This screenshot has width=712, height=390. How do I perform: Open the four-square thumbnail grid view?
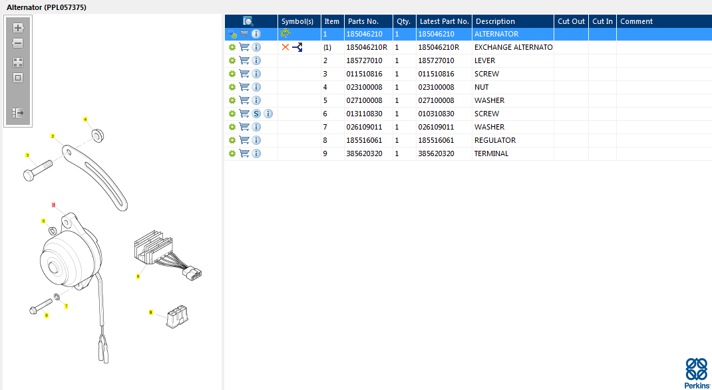tap(18, 62)
